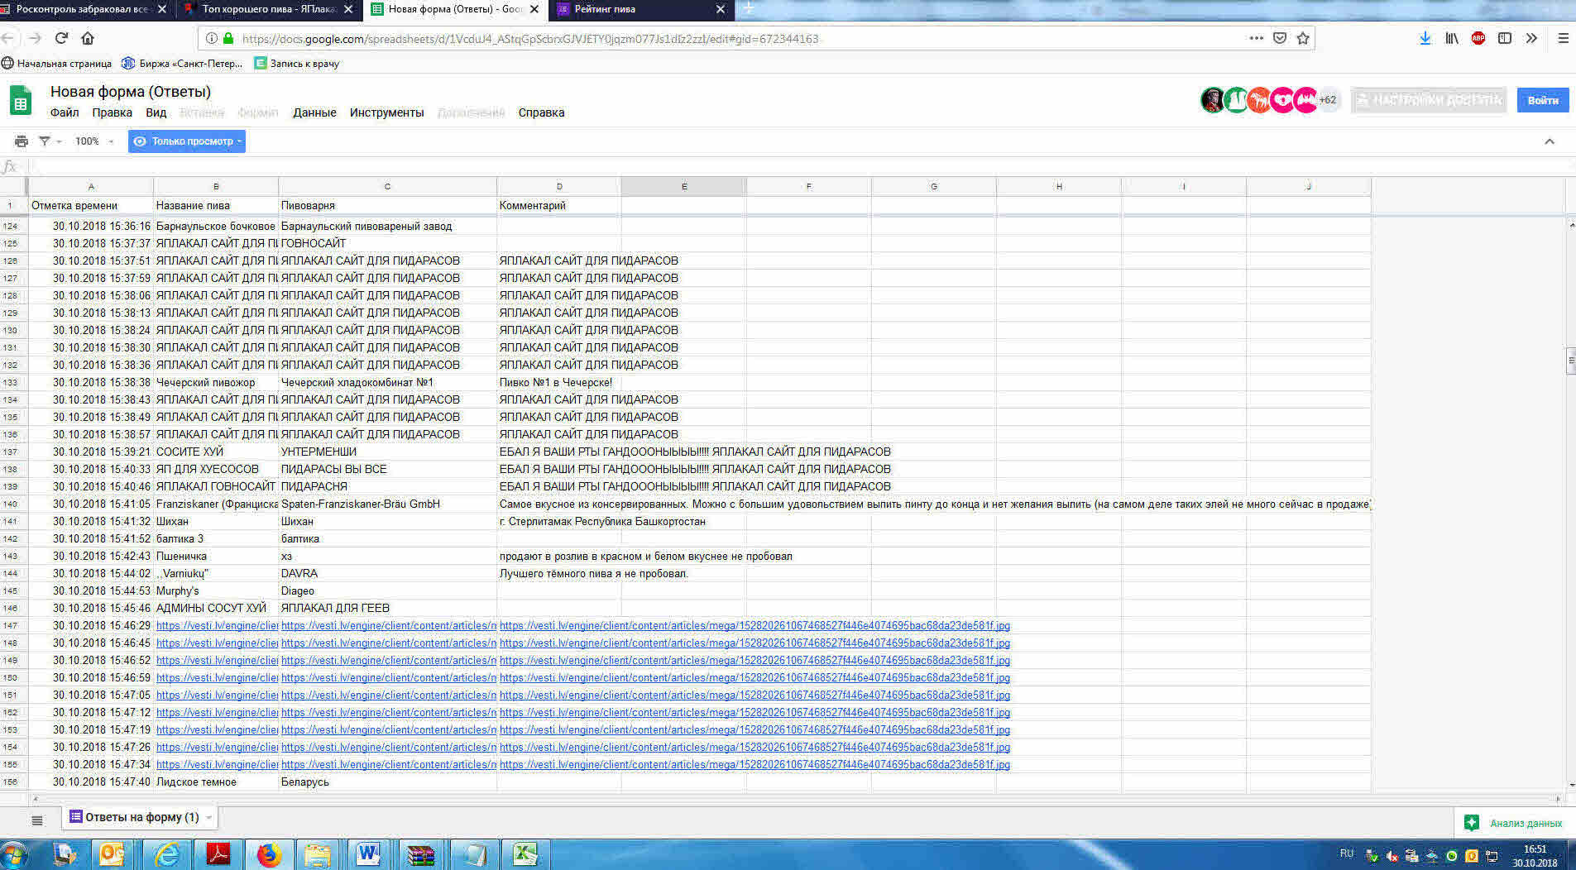Open Adobe Acrobat from the taskbar
1576x870 pixels.
[x=218, y=853]
